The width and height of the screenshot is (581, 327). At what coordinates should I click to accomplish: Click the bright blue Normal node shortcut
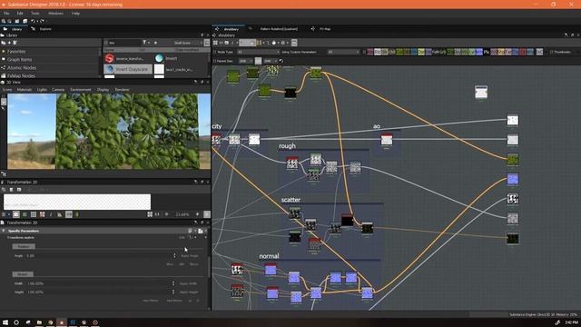pos(479,52)
